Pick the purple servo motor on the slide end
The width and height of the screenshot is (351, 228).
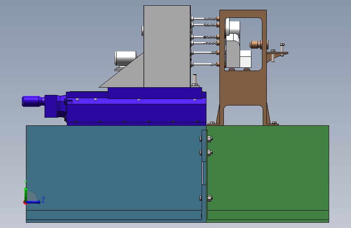(33, 101)
